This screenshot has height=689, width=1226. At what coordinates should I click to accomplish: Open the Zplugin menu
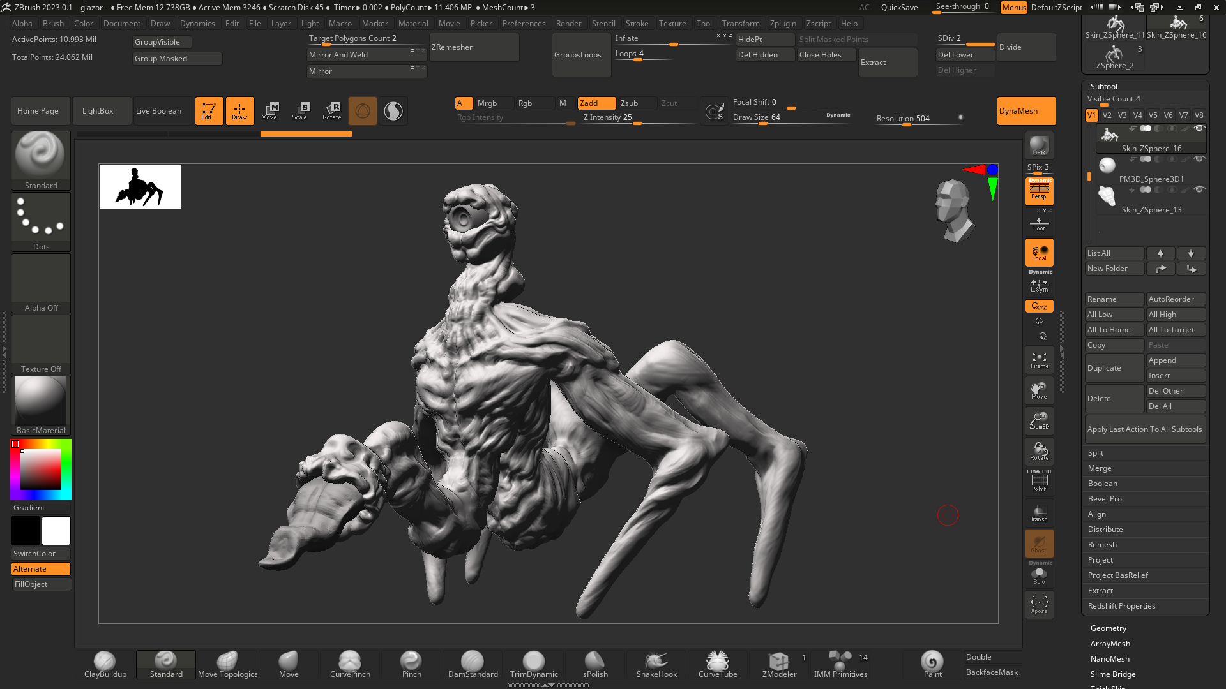[783, 24]
